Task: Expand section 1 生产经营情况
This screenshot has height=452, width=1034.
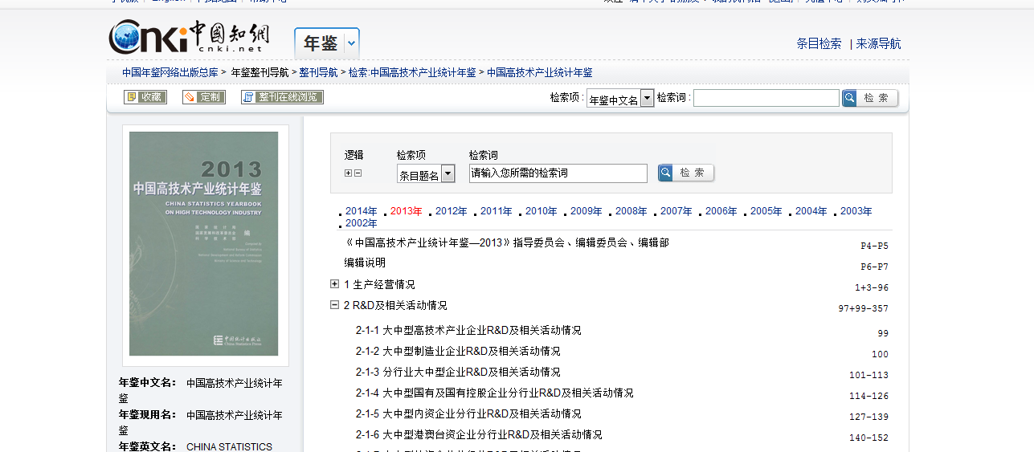Action: (x=335, y=283)
